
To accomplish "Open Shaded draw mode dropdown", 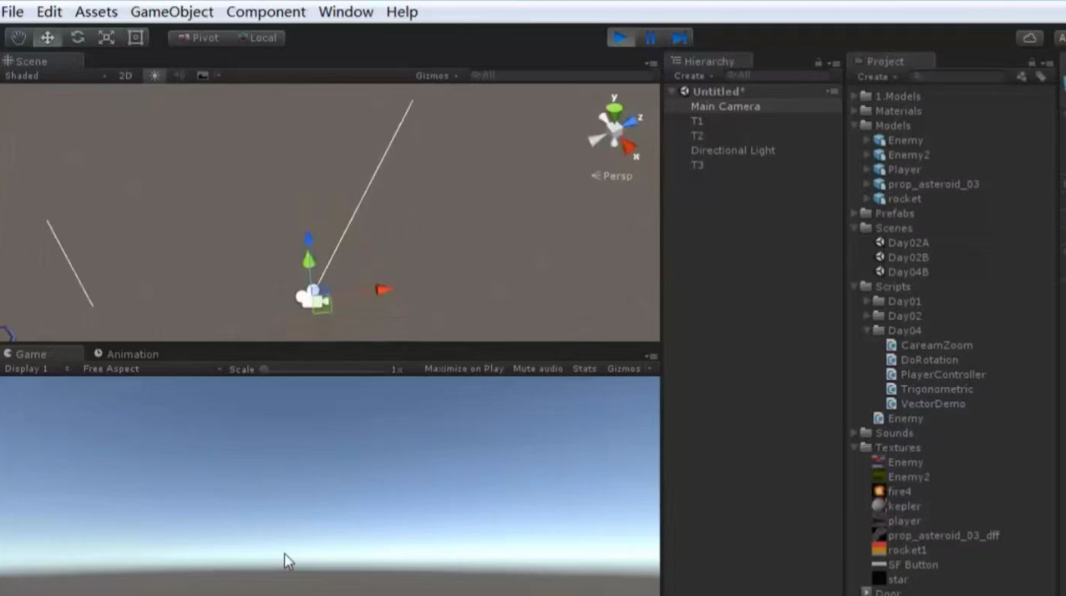I will pos(56,75).
